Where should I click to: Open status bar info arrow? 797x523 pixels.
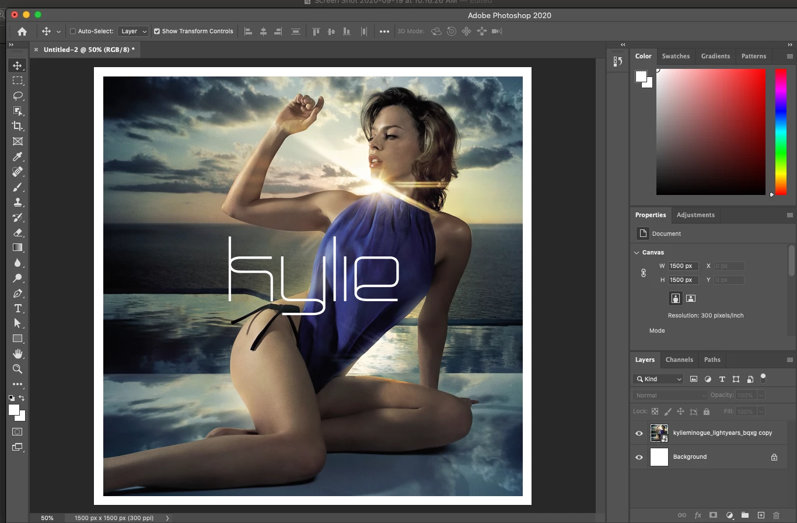pos(167,518)
